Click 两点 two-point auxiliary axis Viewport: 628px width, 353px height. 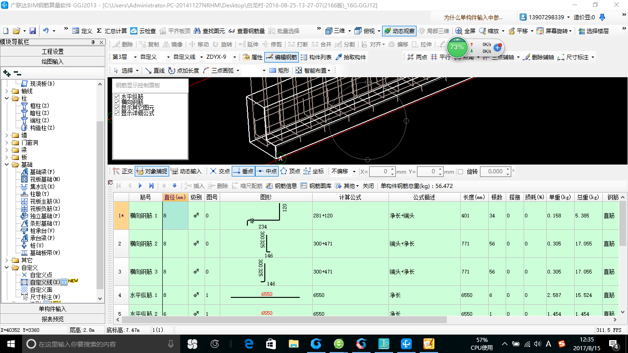[417, 57]
